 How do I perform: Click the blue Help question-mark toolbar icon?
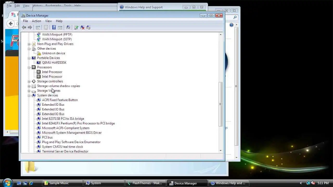pos(54,27)
